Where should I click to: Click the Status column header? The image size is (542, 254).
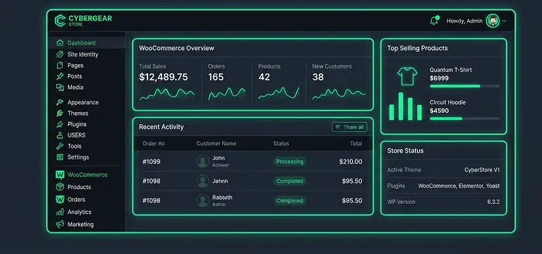pos(281,143)
